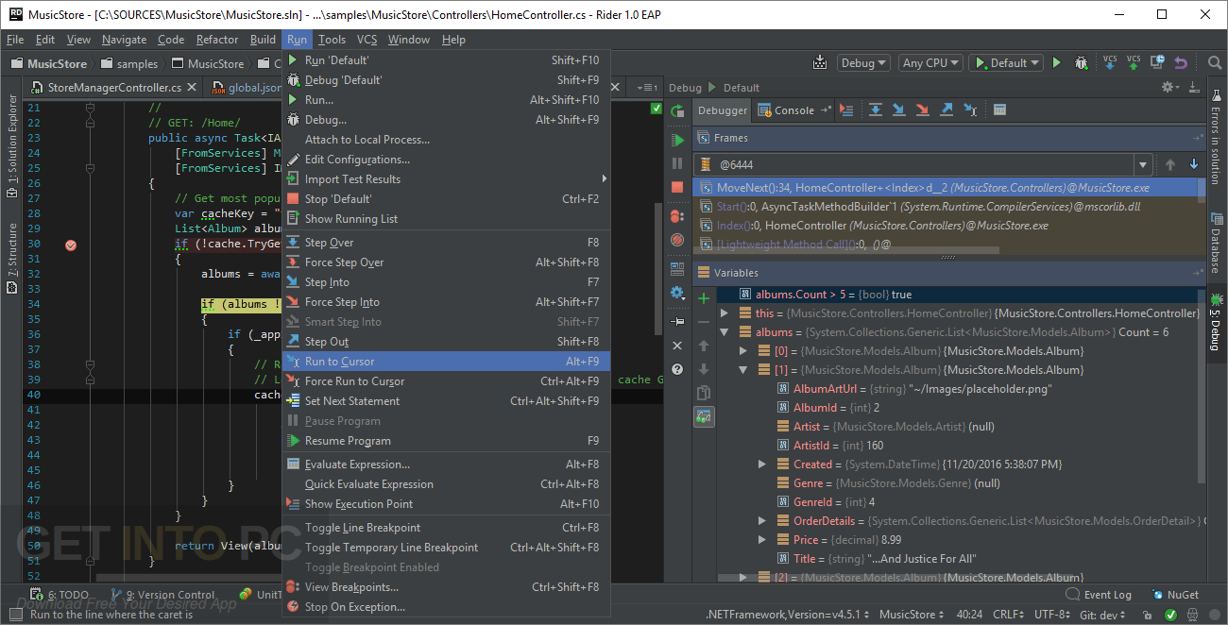Open the Default run configuration dropdown
Viewport: 1228px width, 625px height.
pos(1005,63)
